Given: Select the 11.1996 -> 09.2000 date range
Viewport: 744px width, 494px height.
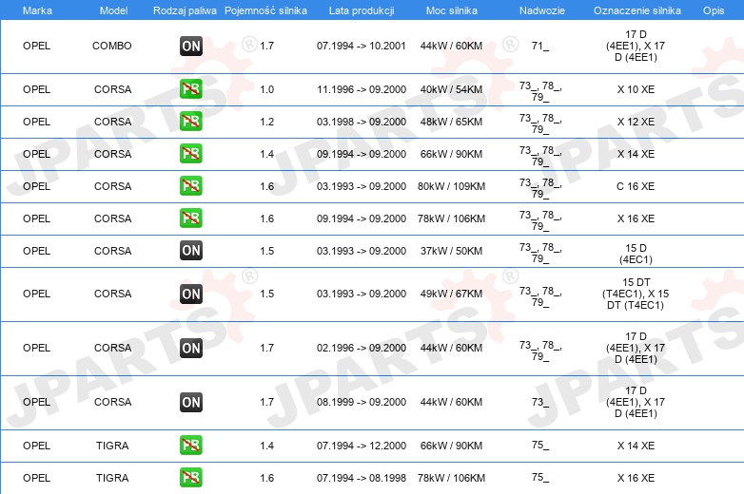Looking at the screenshot, I should [x=362, y=89].
